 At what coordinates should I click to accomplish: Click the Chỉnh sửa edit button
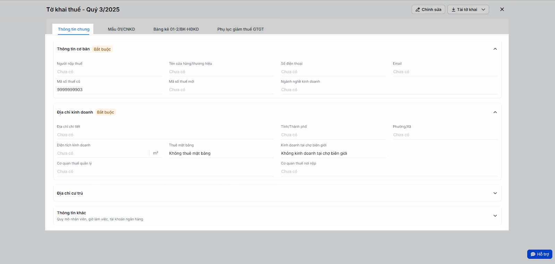coord(428,9)
